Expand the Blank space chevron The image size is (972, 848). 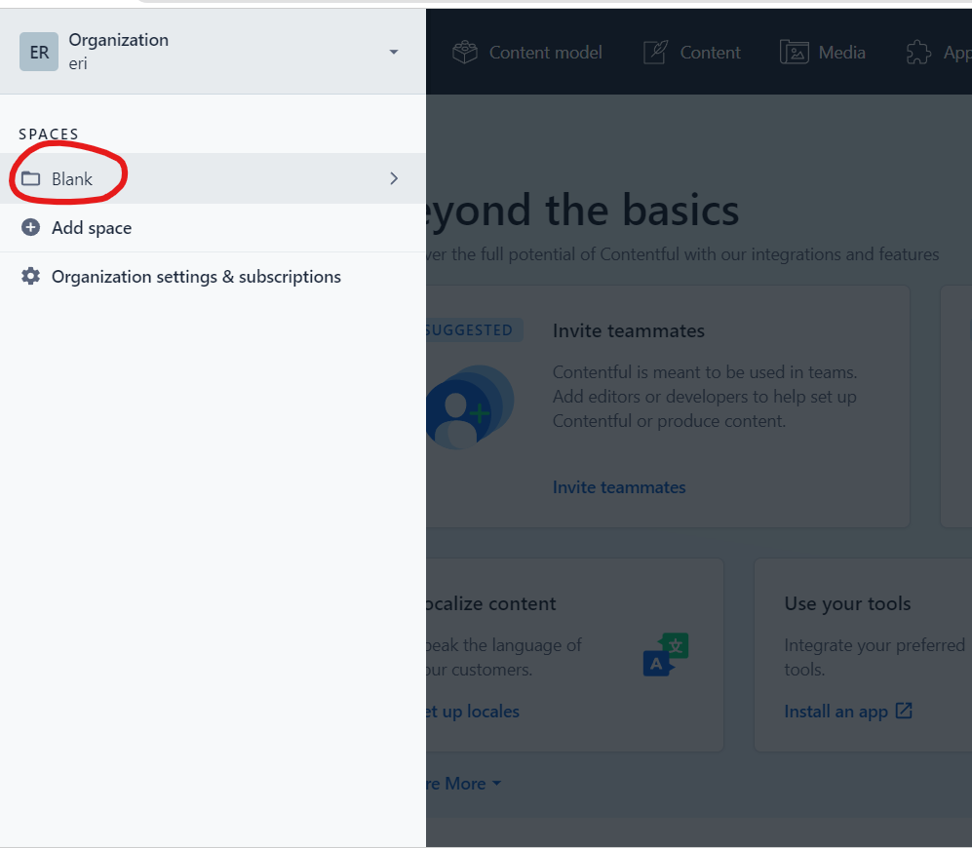click(x=394, y=178)
